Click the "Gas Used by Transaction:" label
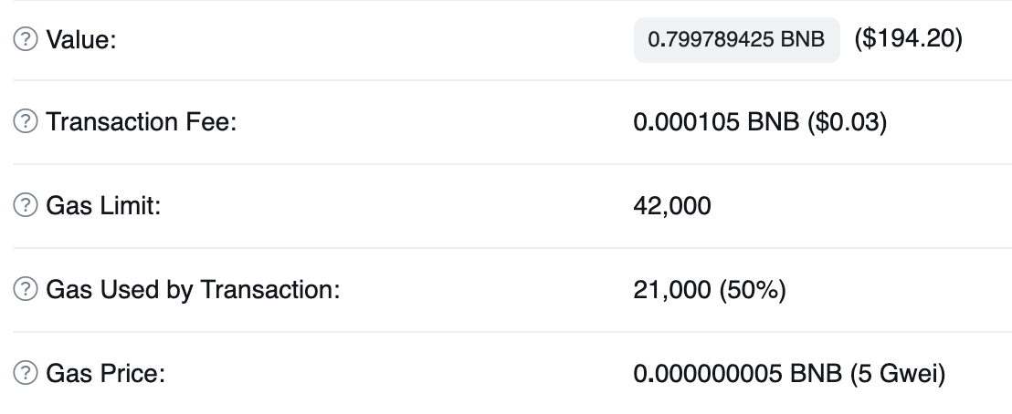 (x=193, y=290)
